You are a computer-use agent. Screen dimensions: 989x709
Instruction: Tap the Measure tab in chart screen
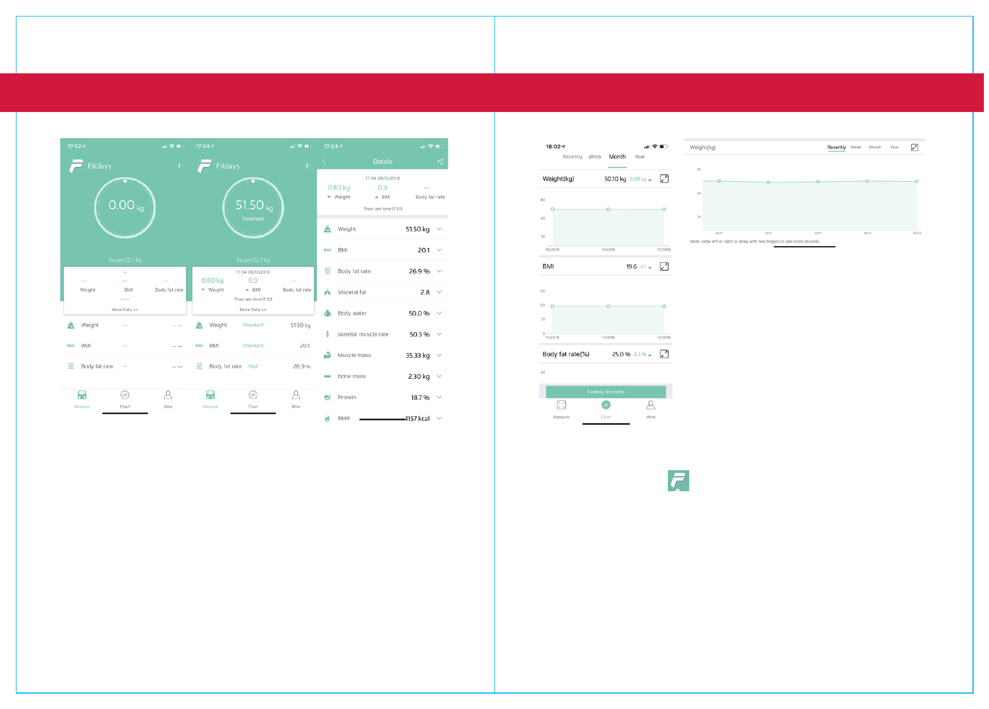click(561, 408)
